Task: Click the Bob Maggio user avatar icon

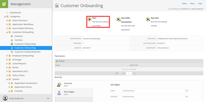Action: 59,93
